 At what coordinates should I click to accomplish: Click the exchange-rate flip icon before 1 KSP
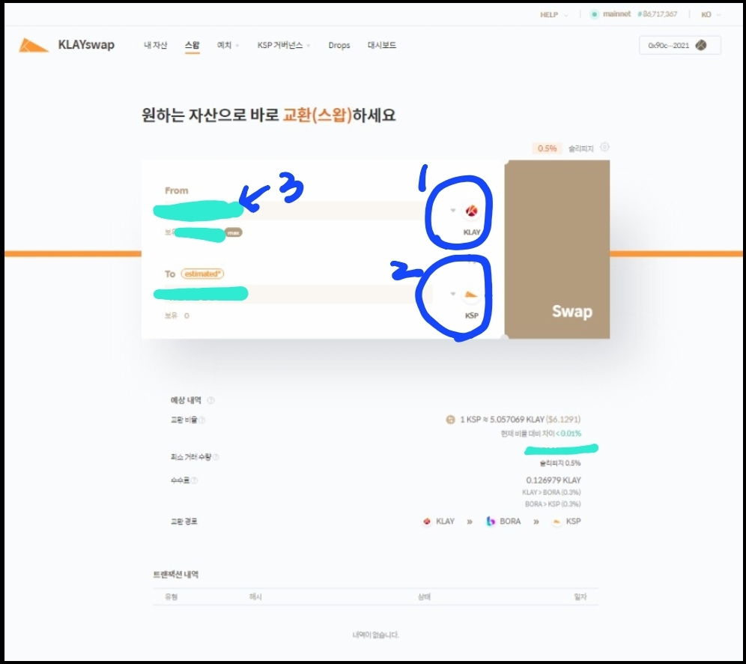450,420
